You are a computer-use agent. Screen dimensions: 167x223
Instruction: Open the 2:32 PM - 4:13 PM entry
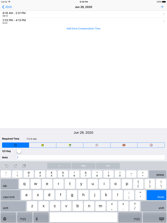tap(83, 21)
